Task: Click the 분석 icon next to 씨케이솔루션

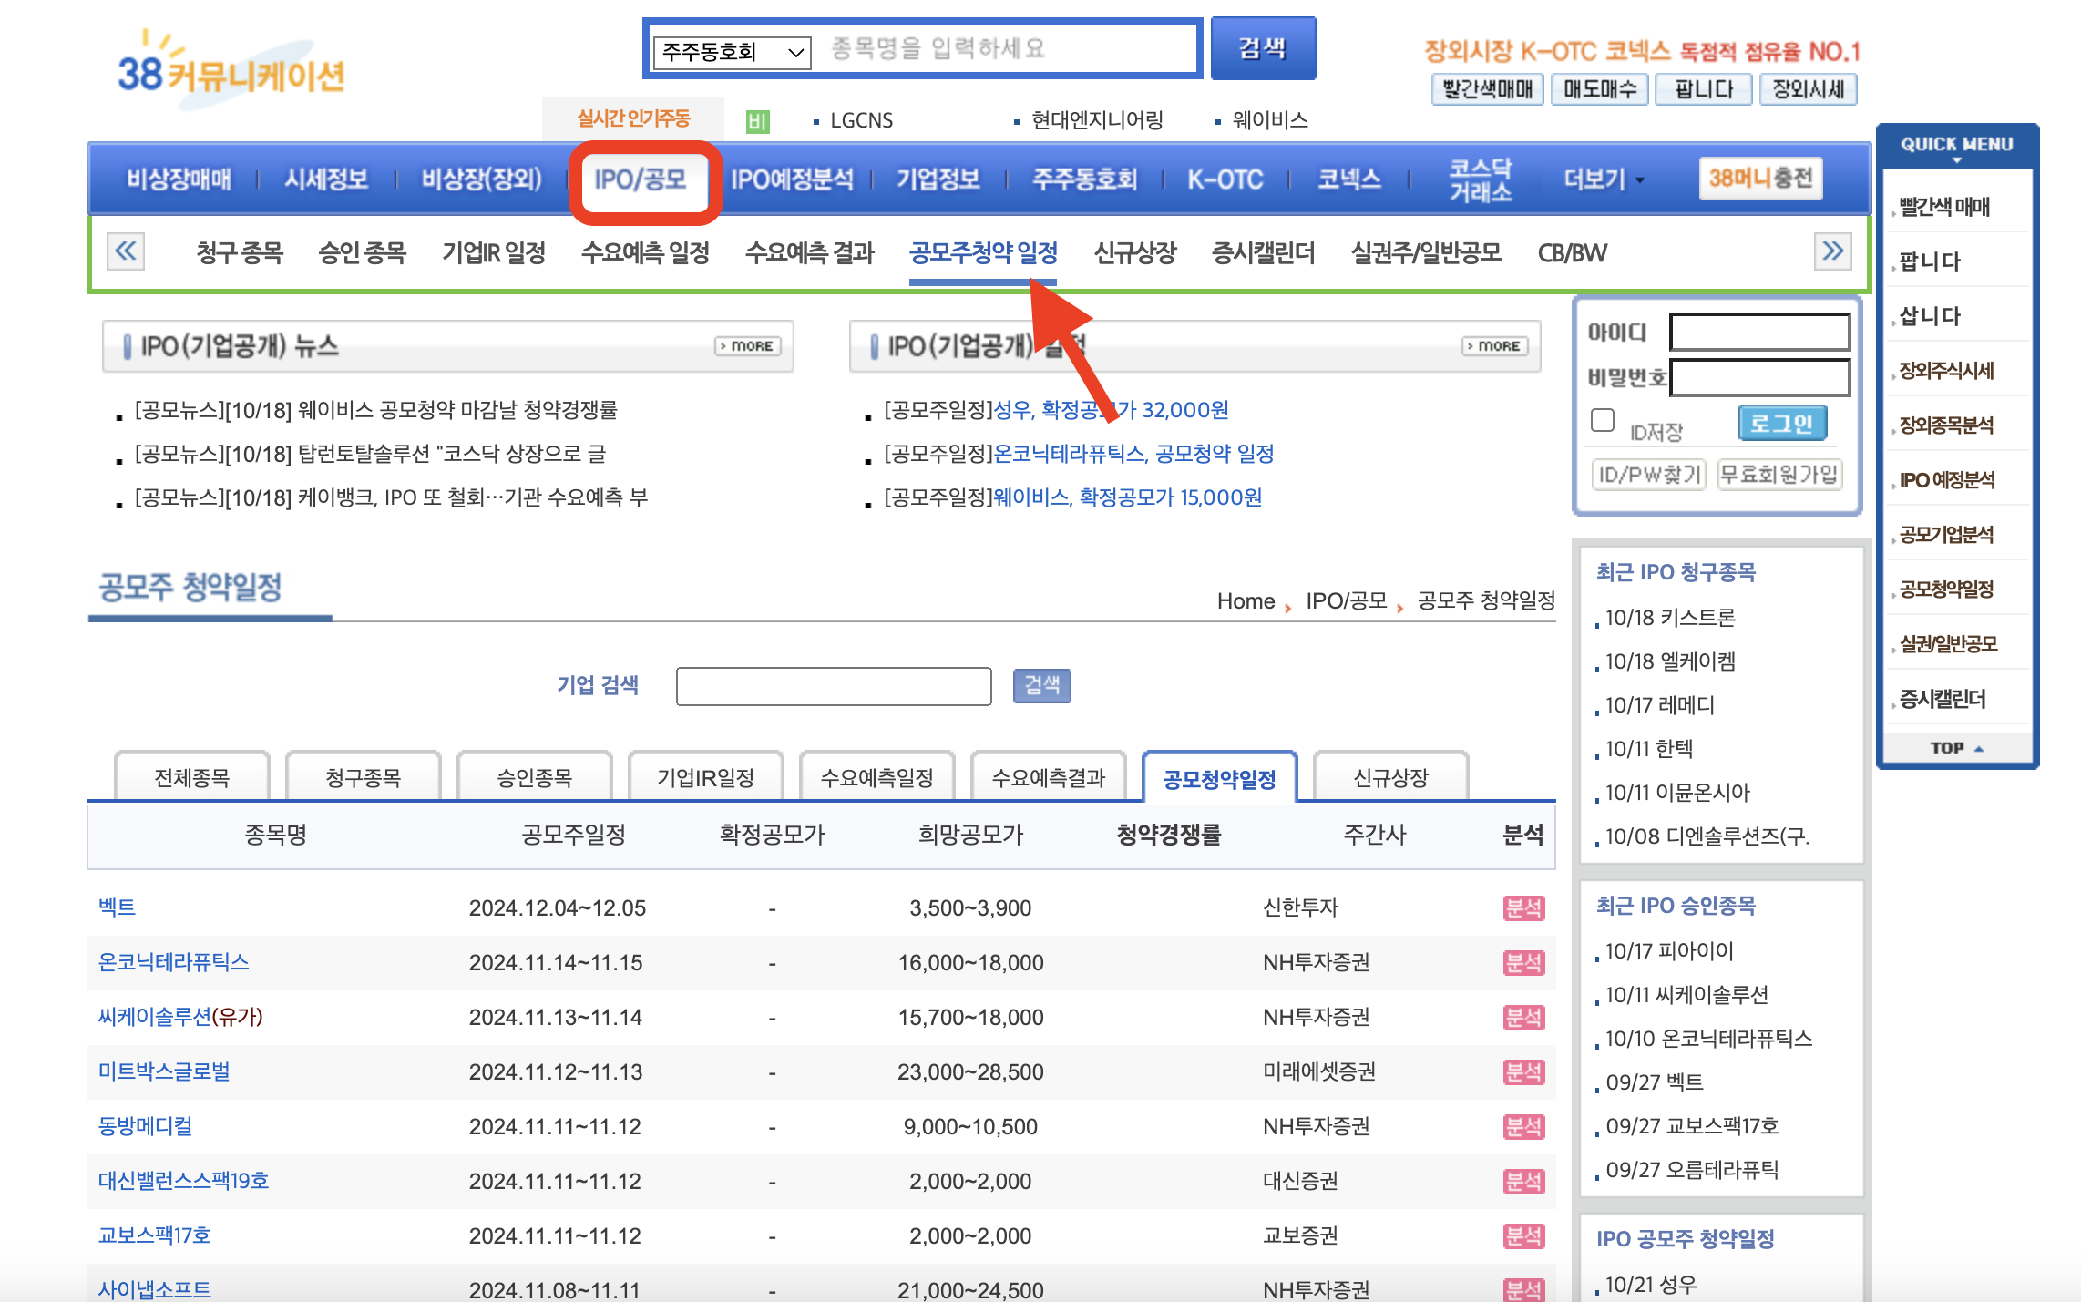Action: [x=1524, y=1018]
